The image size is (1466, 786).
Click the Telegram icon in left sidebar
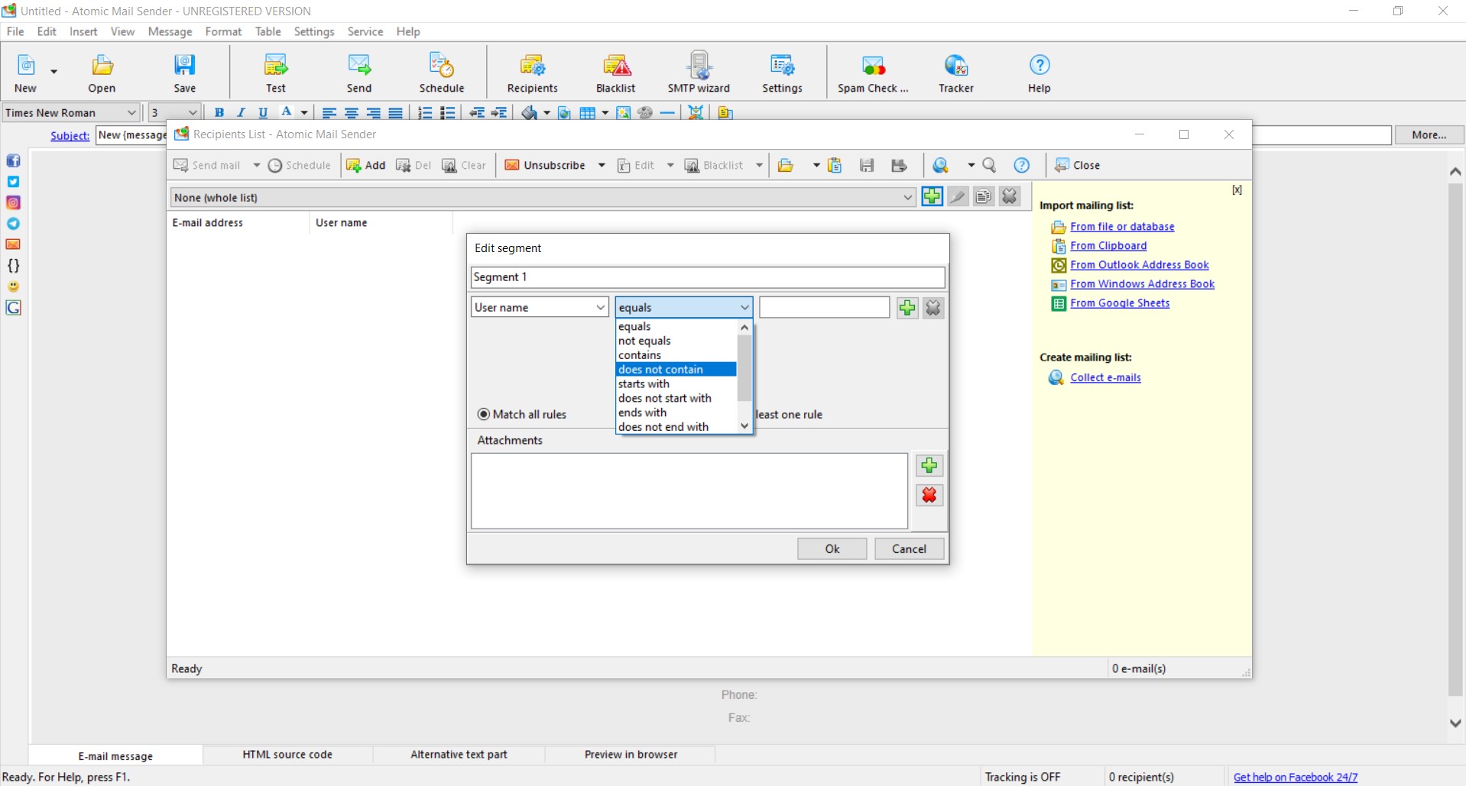[13, 224]
